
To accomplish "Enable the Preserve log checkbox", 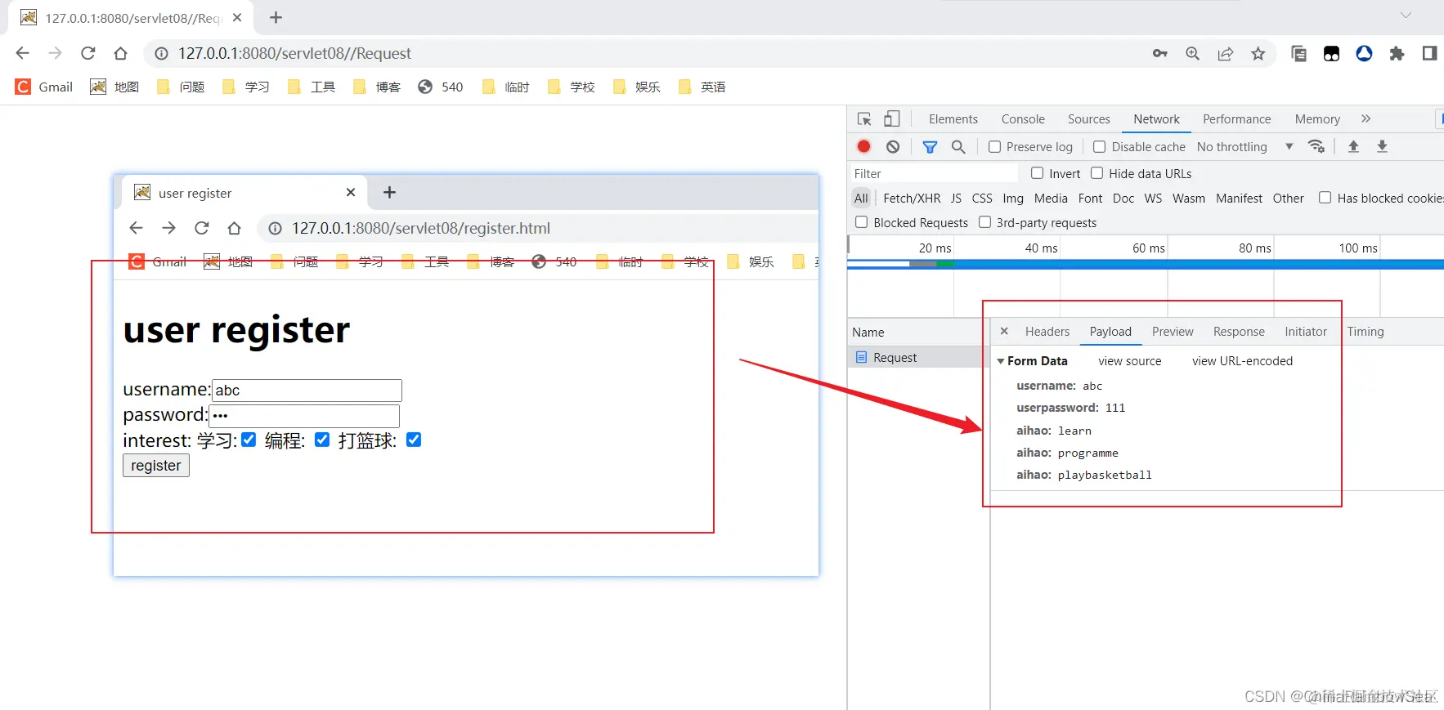I will [994, 146].
